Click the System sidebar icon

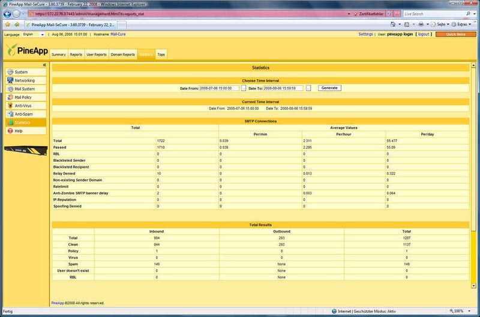tap(10, 72)
